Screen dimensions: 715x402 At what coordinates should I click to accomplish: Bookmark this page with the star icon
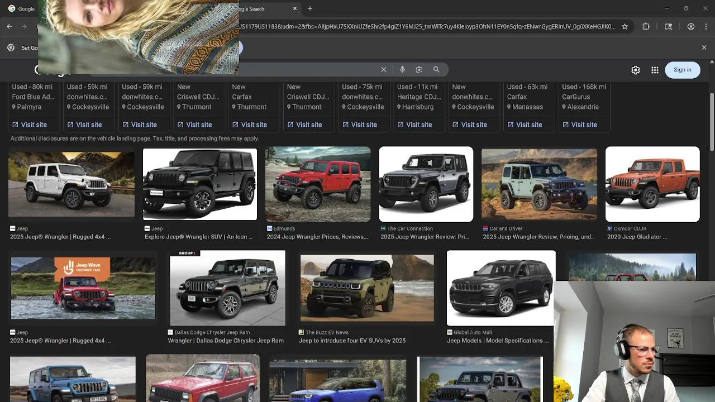tap(625, 26)
